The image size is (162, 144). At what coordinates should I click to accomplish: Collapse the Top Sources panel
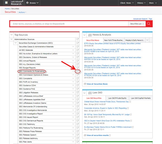[11, 35]
